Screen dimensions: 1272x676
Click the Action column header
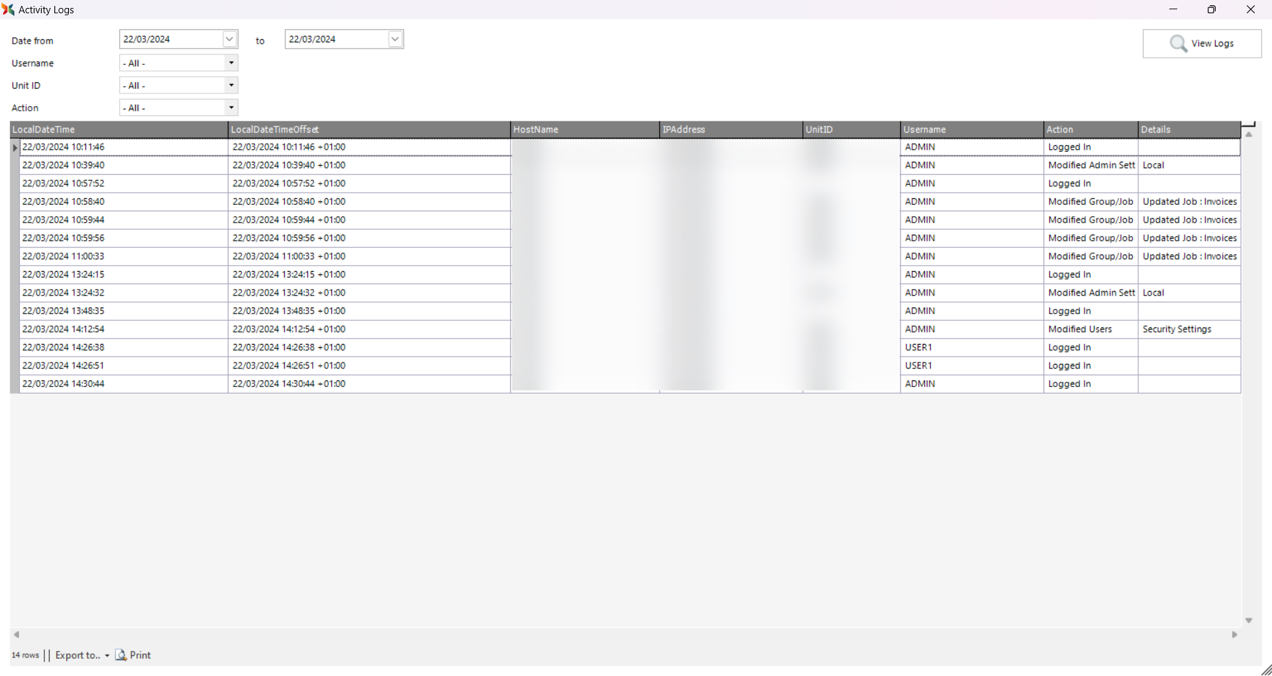click(1090, 130)
